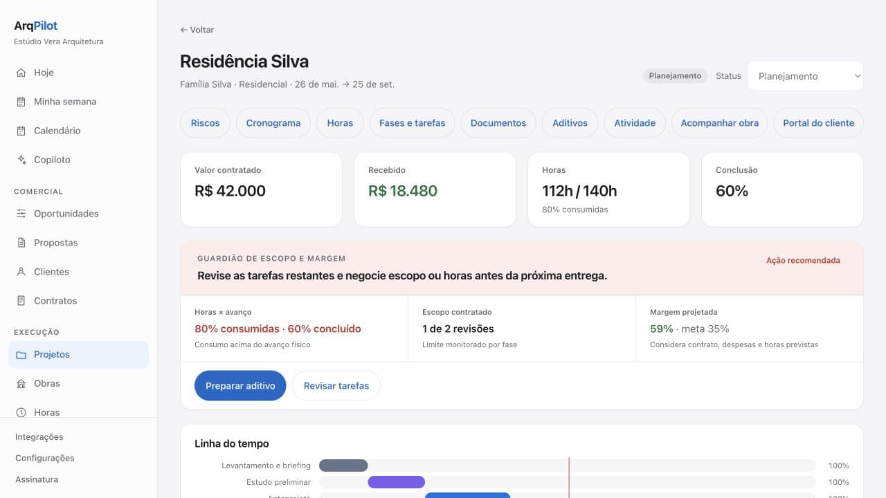Screen dimensions: 886x498
Task: Click the red today line on timeline
Action: (x=569, y=477)
